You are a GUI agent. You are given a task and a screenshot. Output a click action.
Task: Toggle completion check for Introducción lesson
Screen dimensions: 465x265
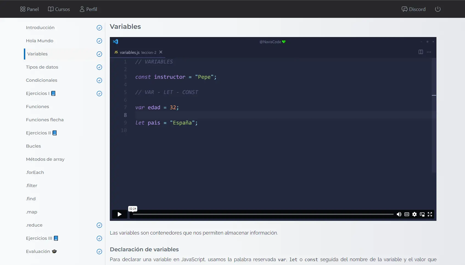click(x=99, y=28)
